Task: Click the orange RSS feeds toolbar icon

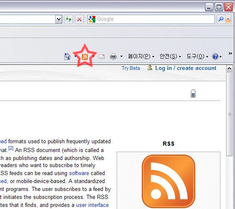Action: point(85,57)
